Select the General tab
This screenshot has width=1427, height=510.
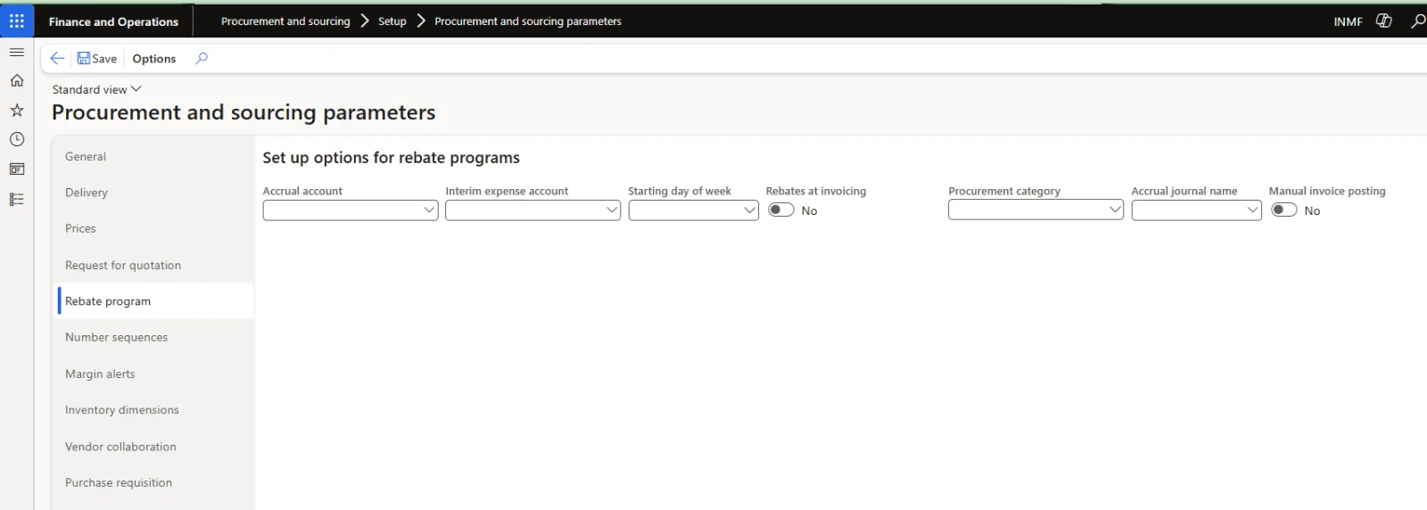[x=153, y=156]
